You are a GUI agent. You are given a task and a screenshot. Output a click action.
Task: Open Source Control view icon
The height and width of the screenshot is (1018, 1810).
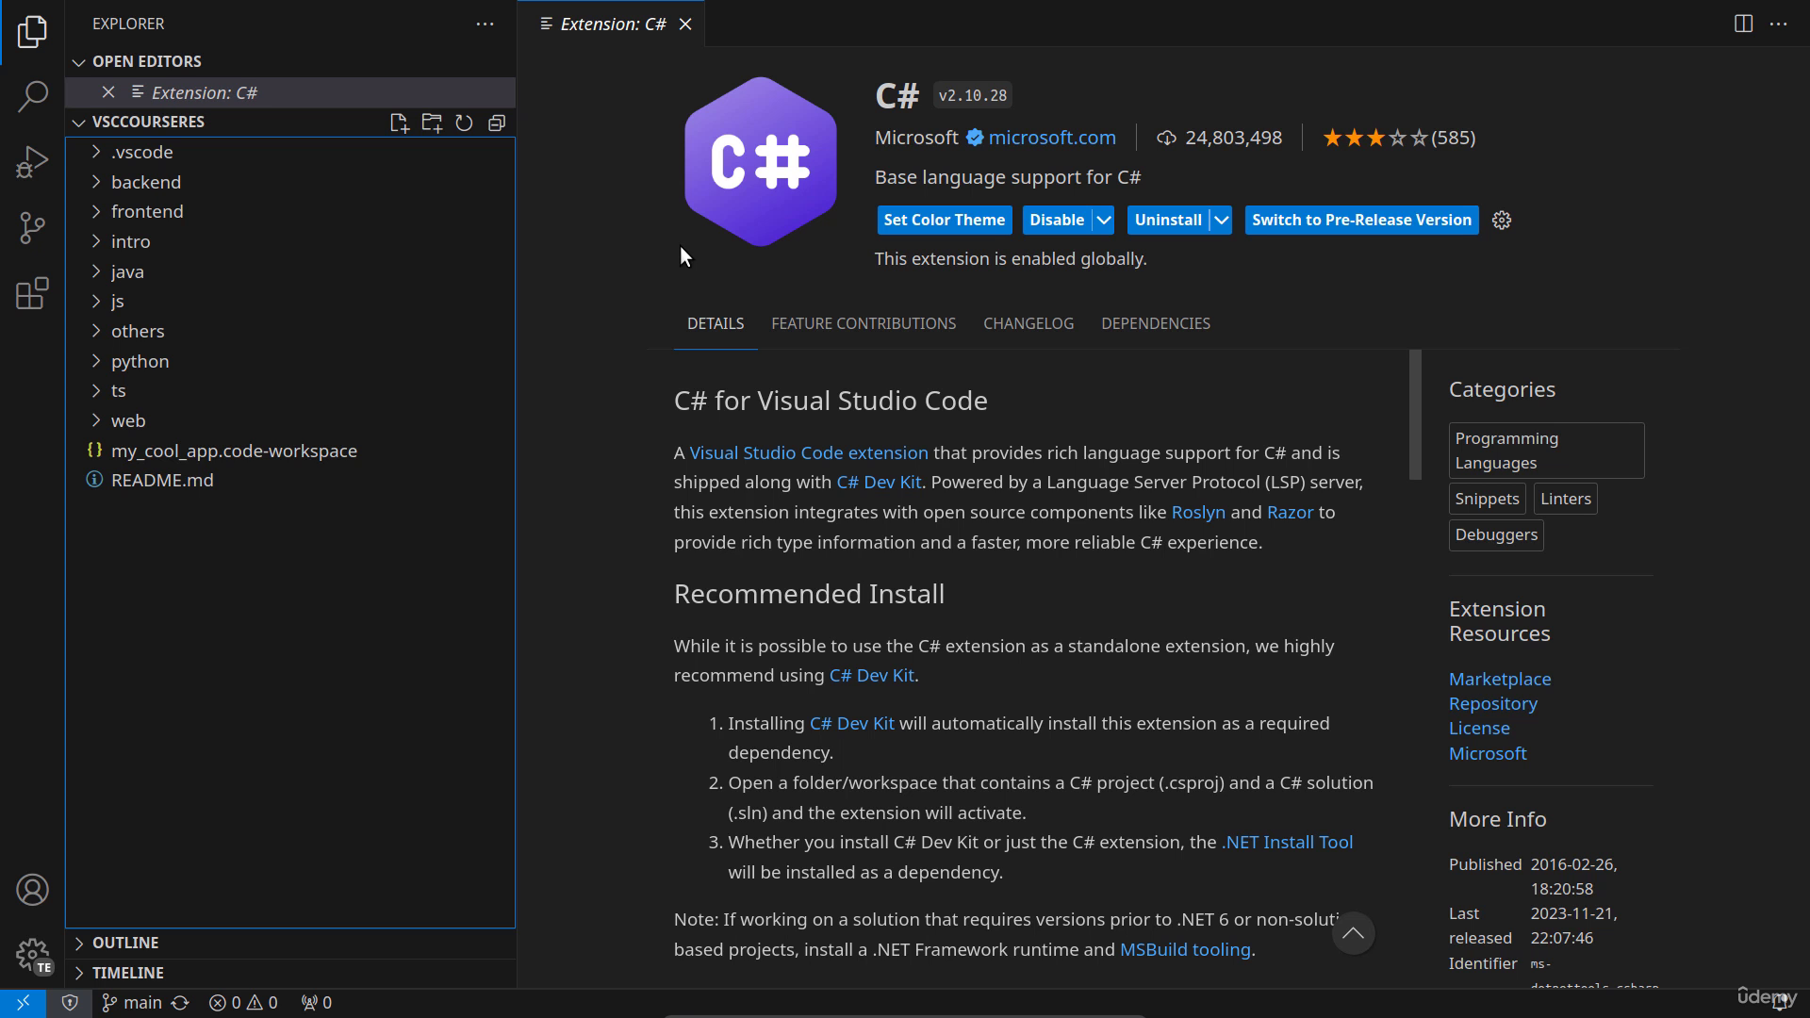tap(32, 227)
